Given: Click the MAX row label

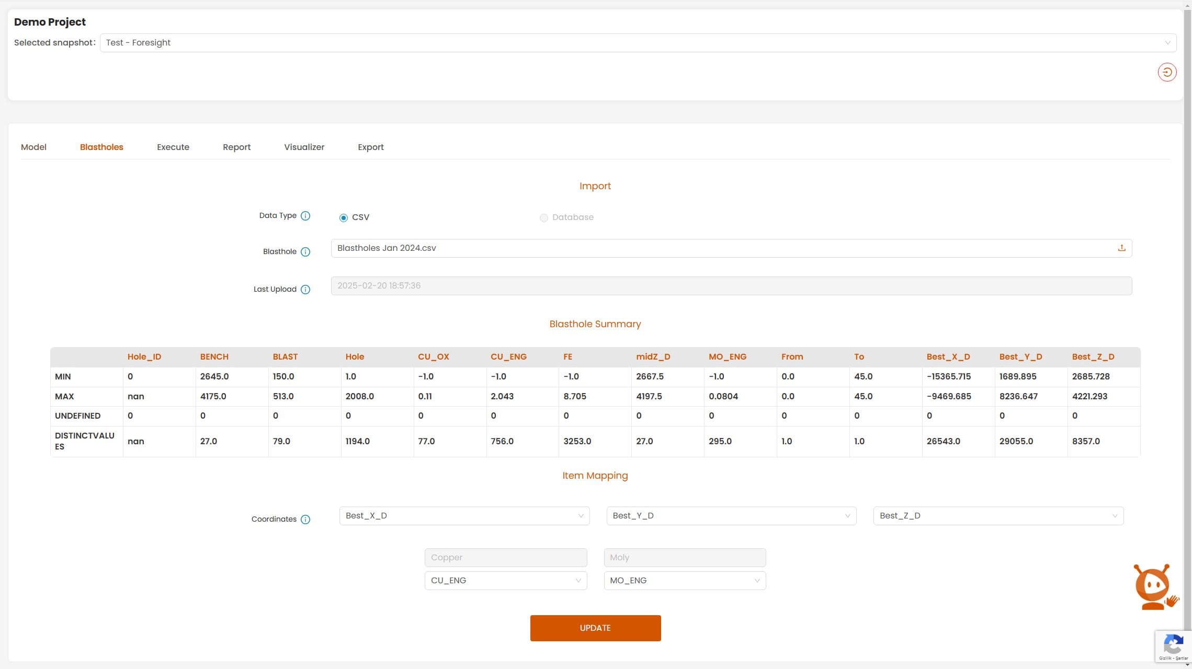Looking at the screenshot, I should click(64, 397).
